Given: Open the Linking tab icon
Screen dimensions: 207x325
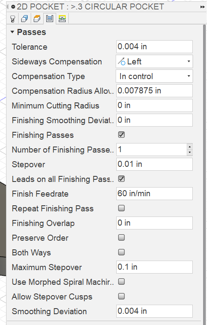Looking at the screenshot, I should point(62,19).
